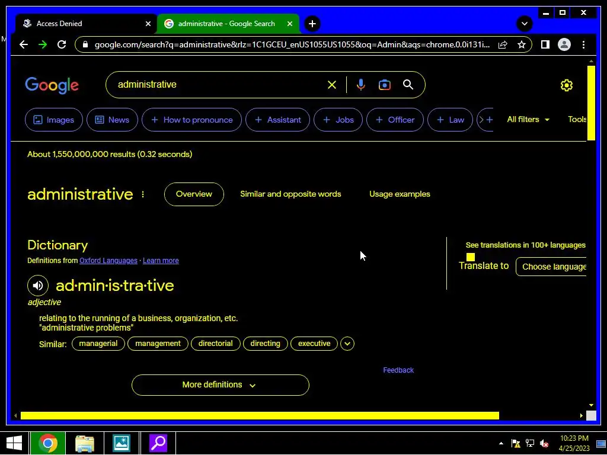Screen dimensions: 607x455
Task: Open the Choose language dropdown
Action: click(551, 267)
